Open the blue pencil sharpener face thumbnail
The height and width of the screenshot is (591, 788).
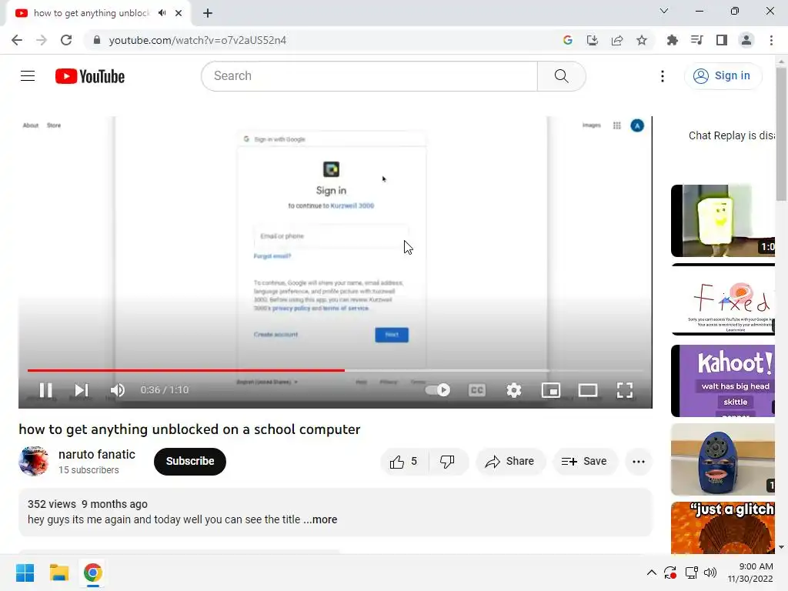coord(723,459)
